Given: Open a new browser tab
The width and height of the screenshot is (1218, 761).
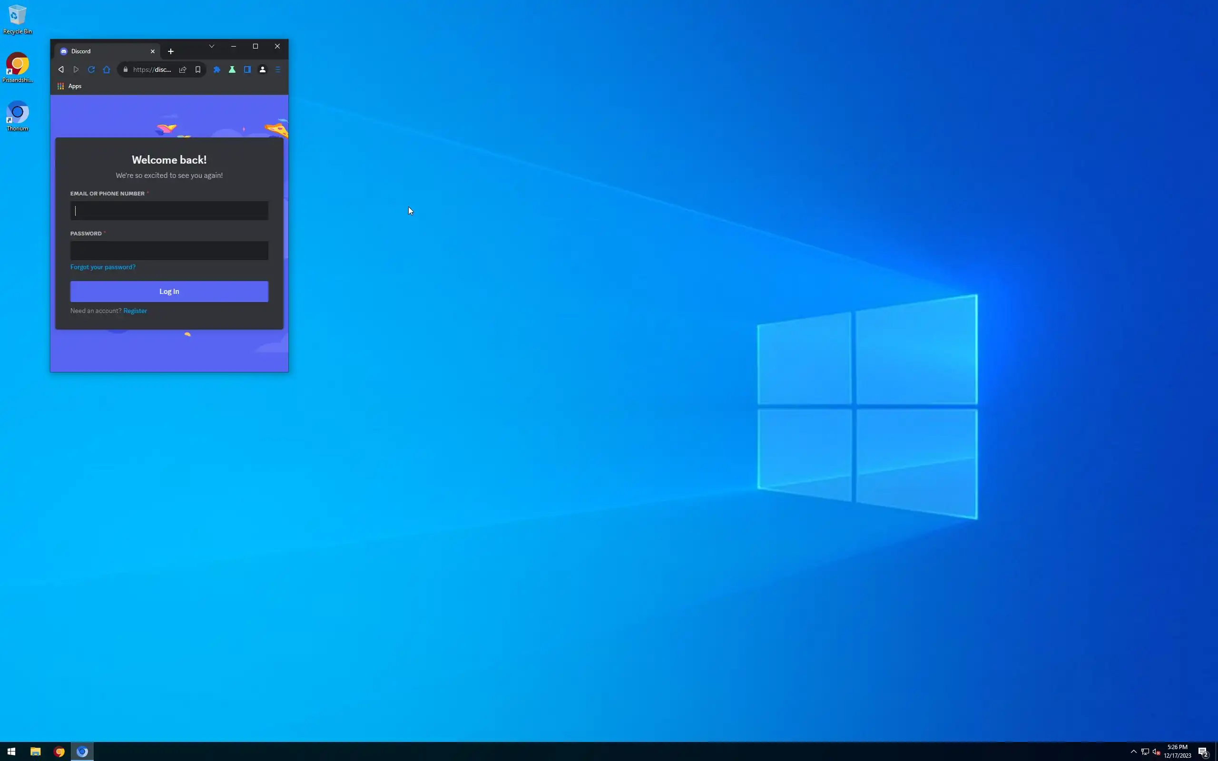Looking at the screenshot, I should (x=171, y=51).
